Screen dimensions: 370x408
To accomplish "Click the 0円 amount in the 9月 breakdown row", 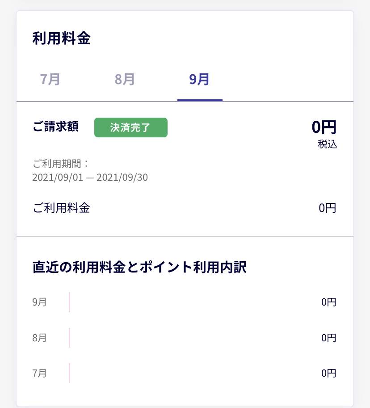I will pos(328,302).
